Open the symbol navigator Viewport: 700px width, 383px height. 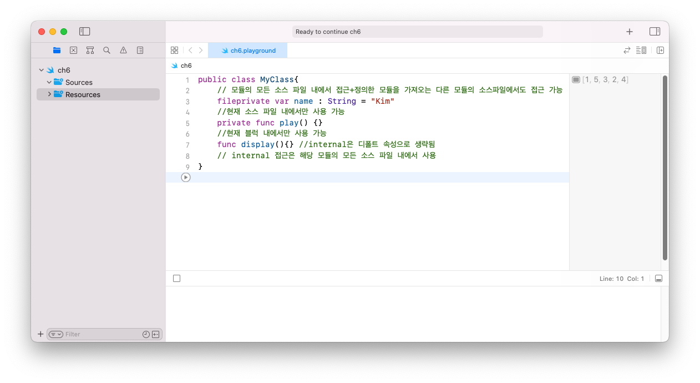pyautogui.click(x=90, y=50)
